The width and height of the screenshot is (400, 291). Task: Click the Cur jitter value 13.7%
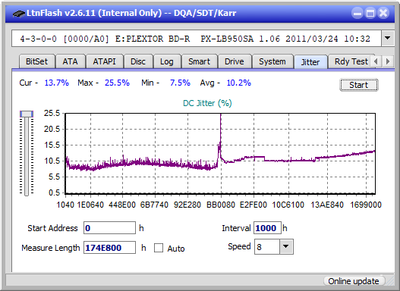pos(57,83)
